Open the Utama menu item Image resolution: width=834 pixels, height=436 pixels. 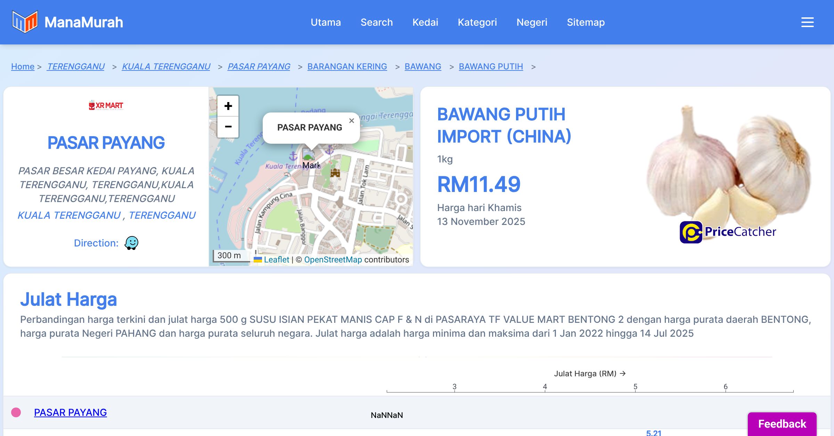click(326, 22)
